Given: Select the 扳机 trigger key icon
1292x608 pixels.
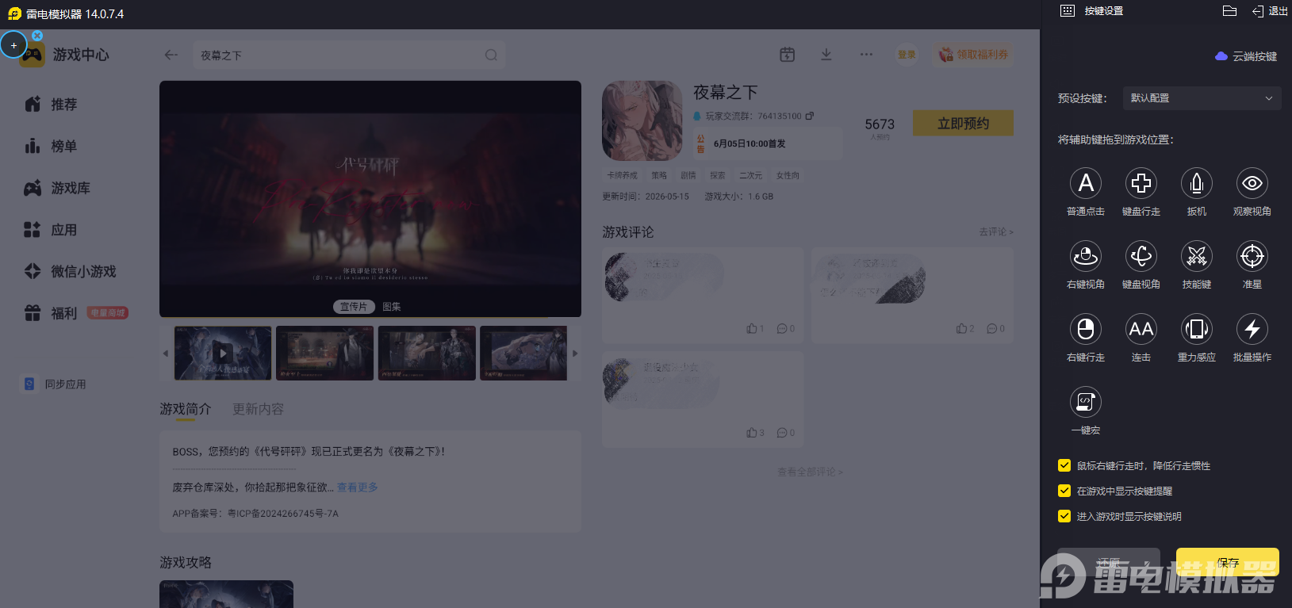Looking at the screenshot, I should coord(1197,183).
